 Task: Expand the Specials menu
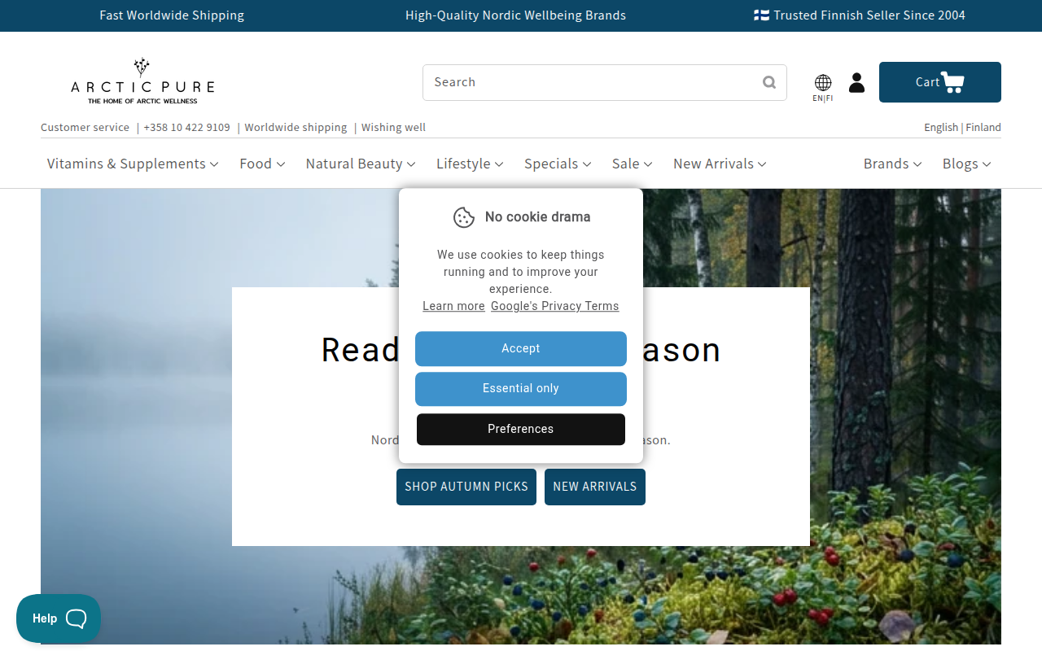(558, 164)
